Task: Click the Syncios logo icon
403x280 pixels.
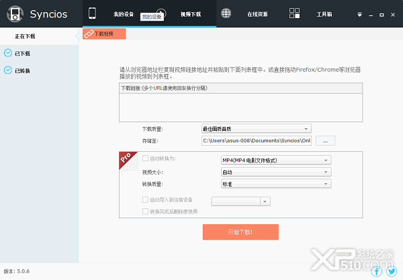Action: [15, 14]
